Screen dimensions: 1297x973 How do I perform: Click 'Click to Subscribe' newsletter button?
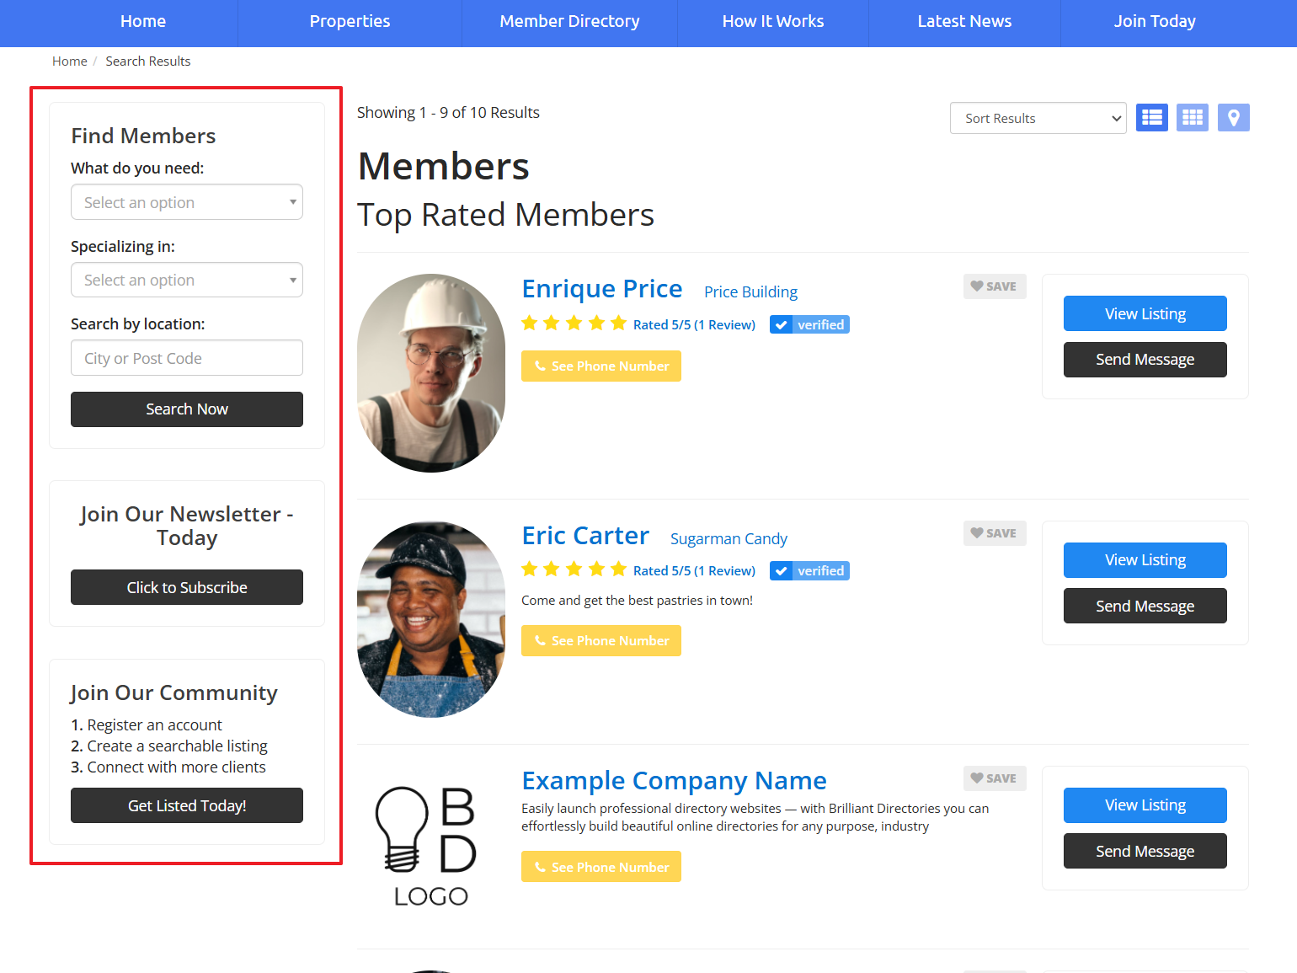187,587
